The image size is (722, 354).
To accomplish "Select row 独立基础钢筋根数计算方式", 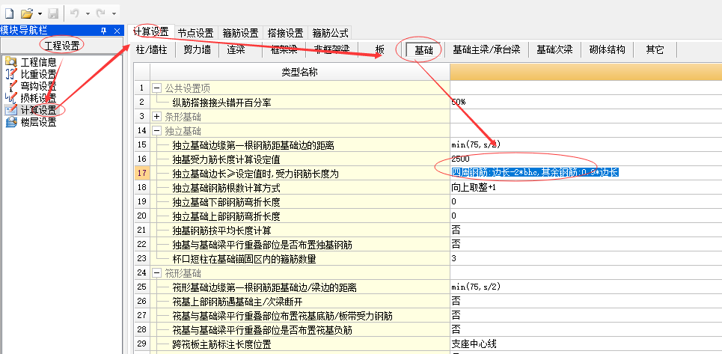I will pyautogui.click(x=300, y=187).
